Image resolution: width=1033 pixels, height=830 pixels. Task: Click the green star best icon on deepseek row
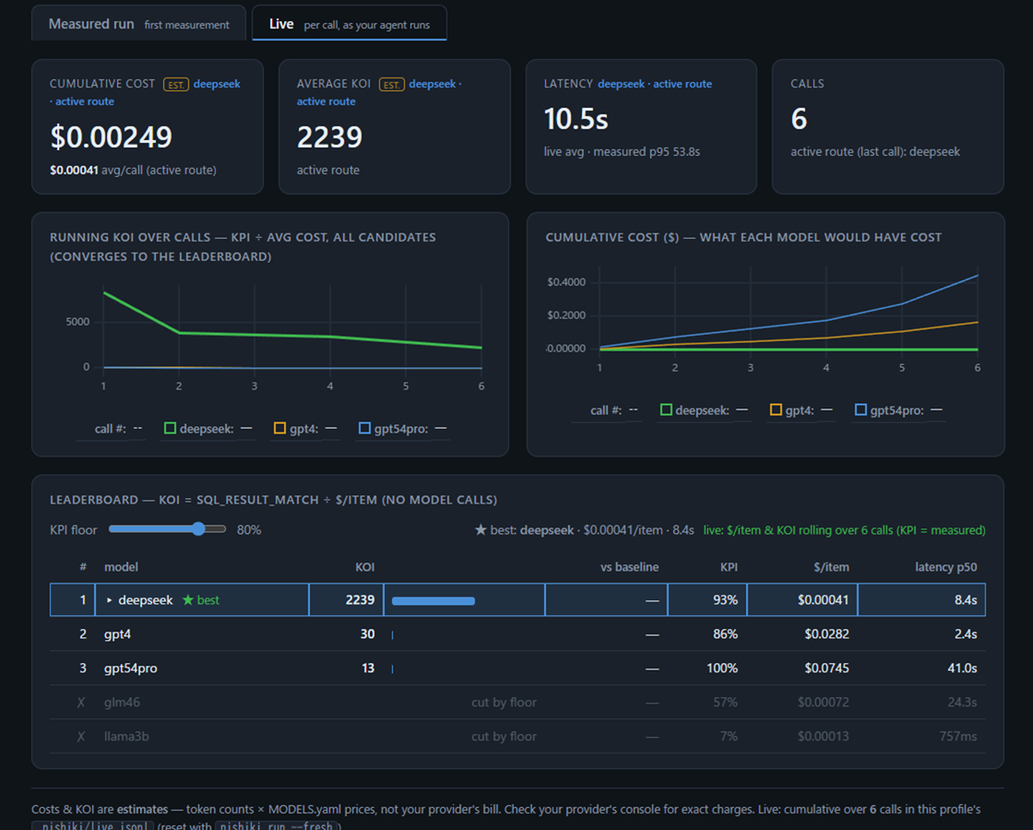click(188, 599)
